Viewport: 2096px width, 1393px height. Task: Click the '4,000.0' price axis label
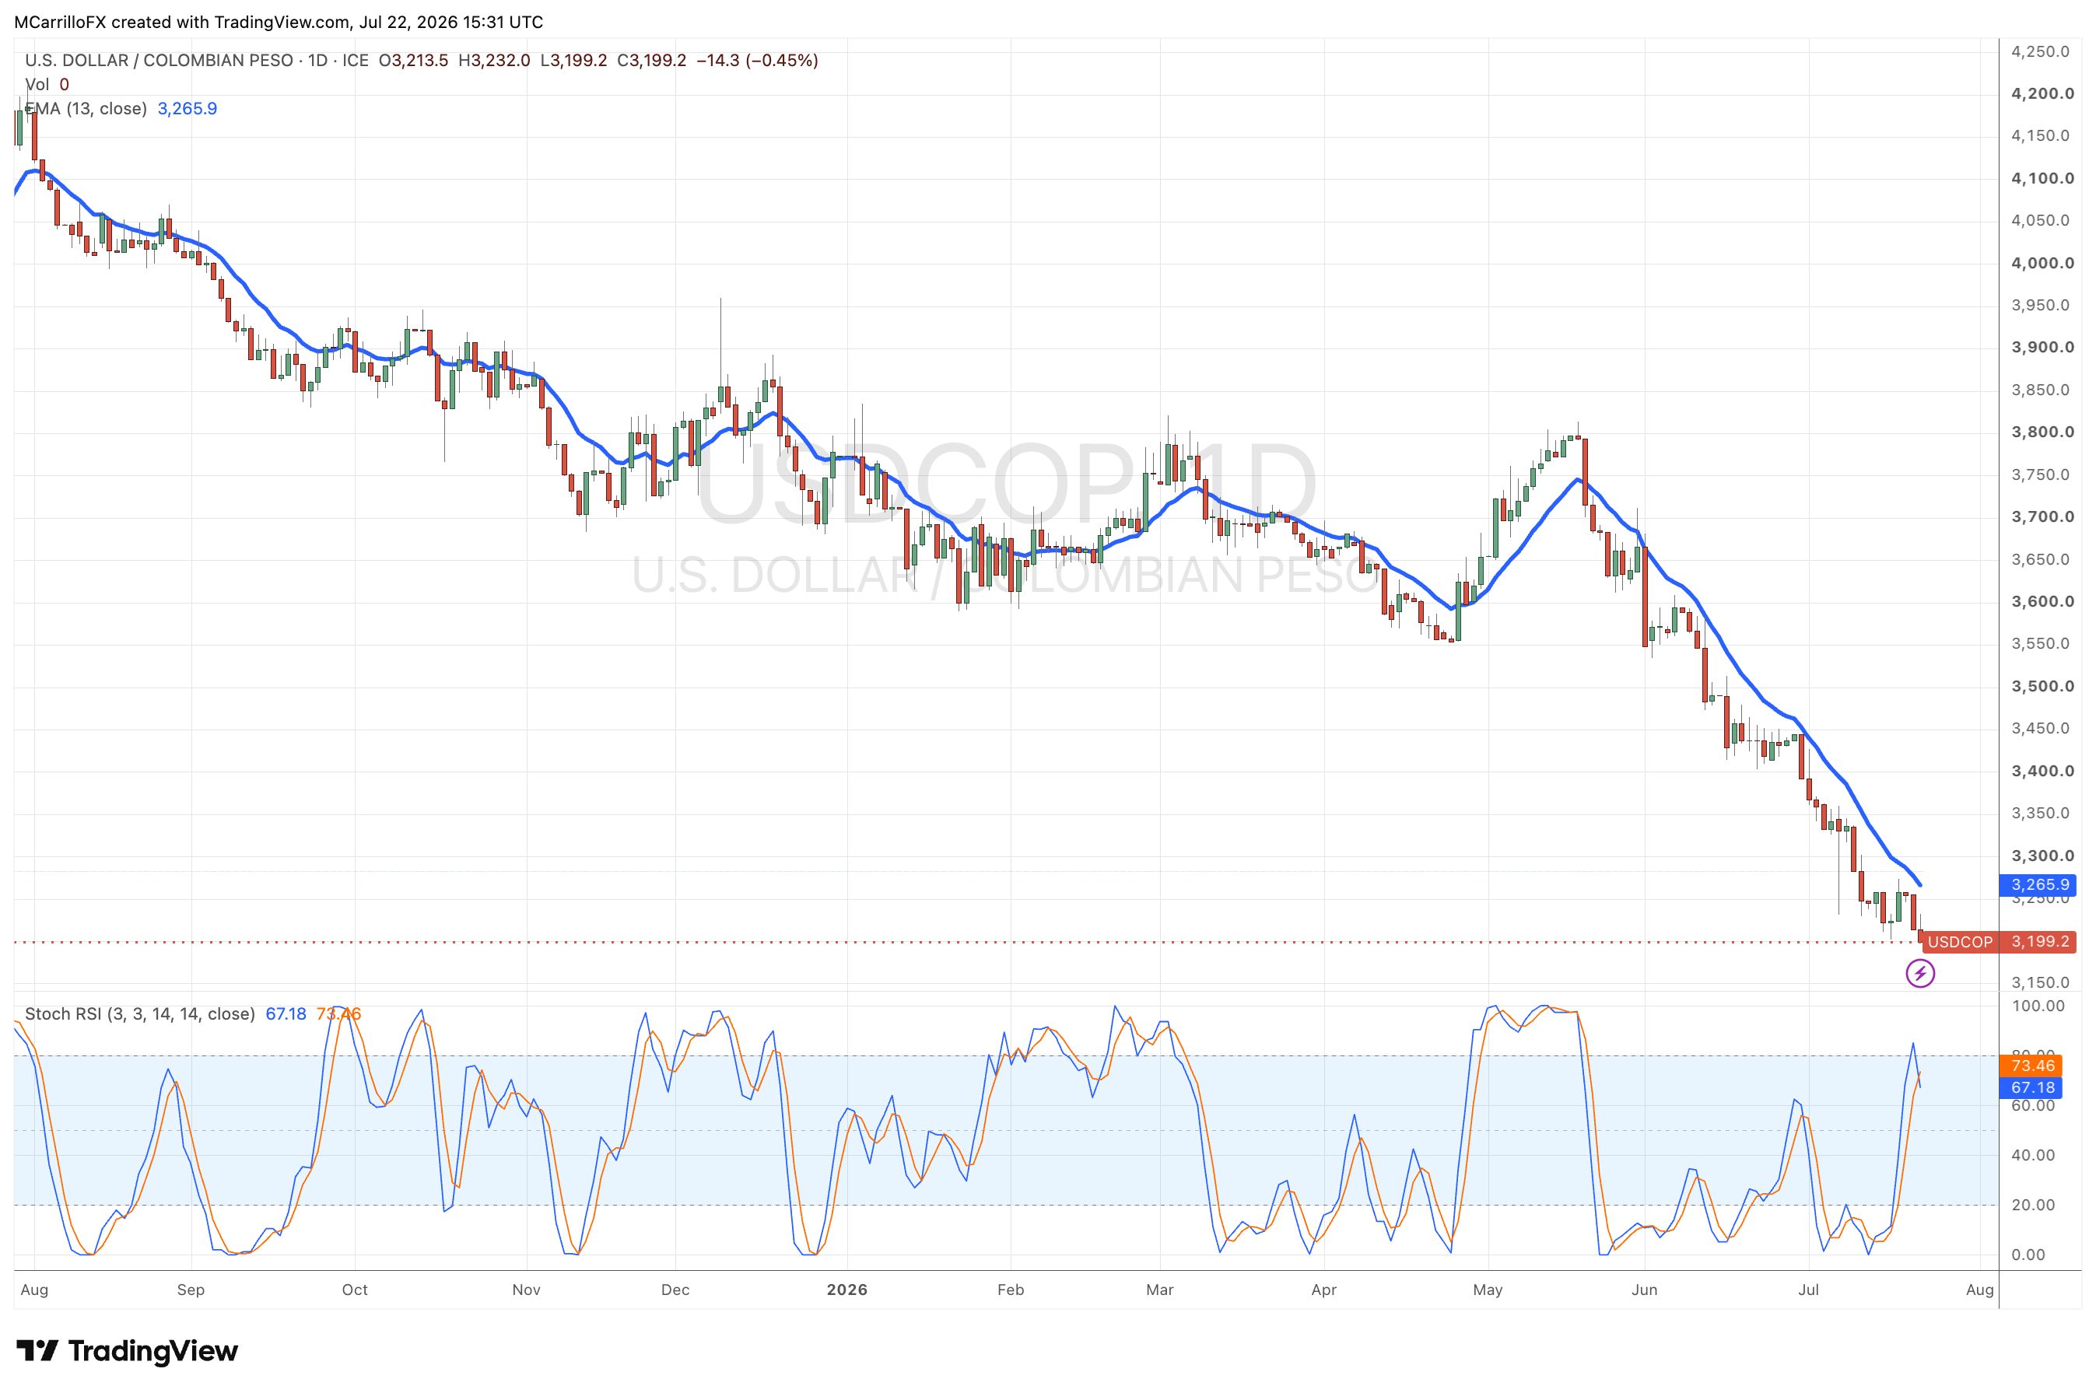click(2042, 263)
